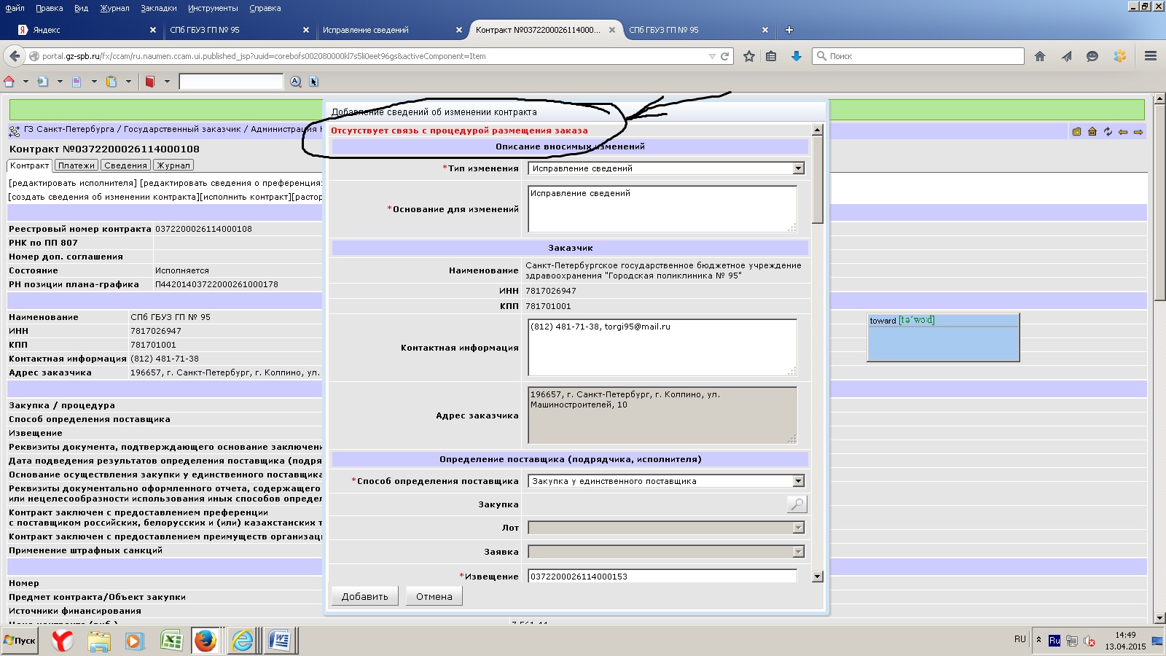
Task: Click dialog scrollbar down arrow
Action: coord(818,577)
